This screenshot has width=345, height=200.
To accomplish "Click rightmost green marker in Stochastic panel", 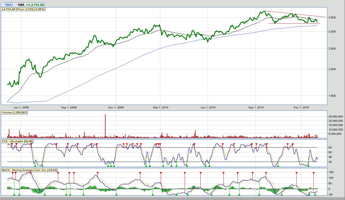I will tap(308, 166).
